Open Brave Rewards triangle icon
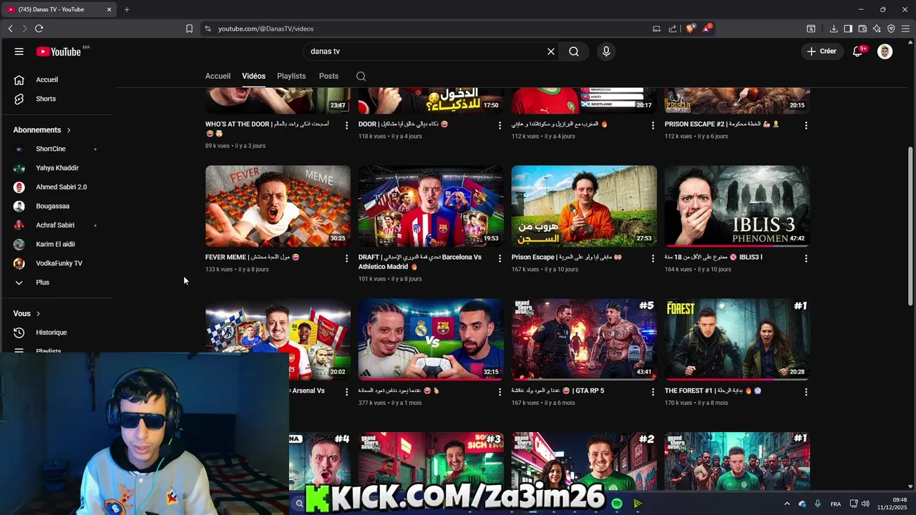Screen dimensions: 916x515 pyautogui.click(x=707, y=29)
